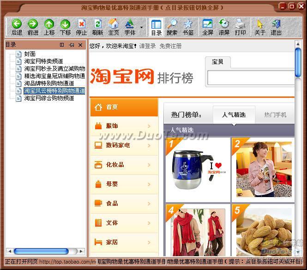Expand the 文体 category
307x270 pixels.
pyautogui.click(x=124, y=223)
